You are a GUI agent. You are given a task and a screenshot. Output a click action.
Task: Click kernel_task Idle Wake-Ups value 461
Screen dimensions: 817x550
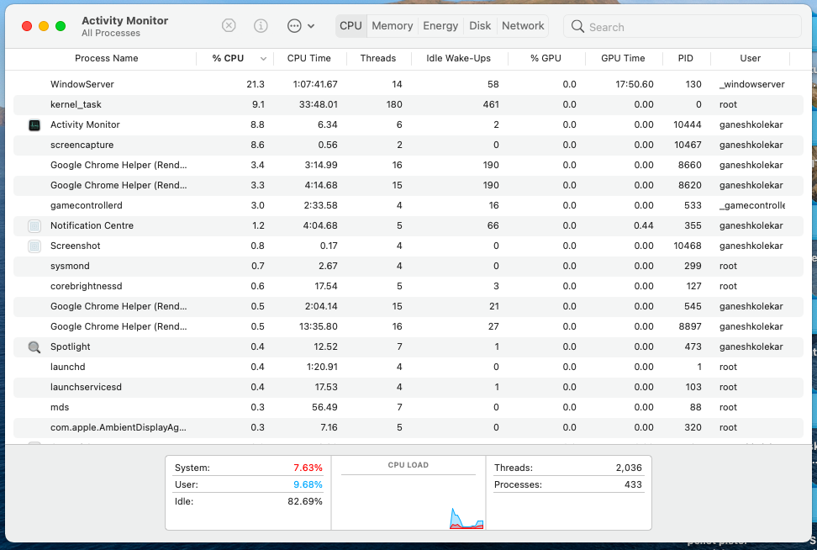(491, 105)
